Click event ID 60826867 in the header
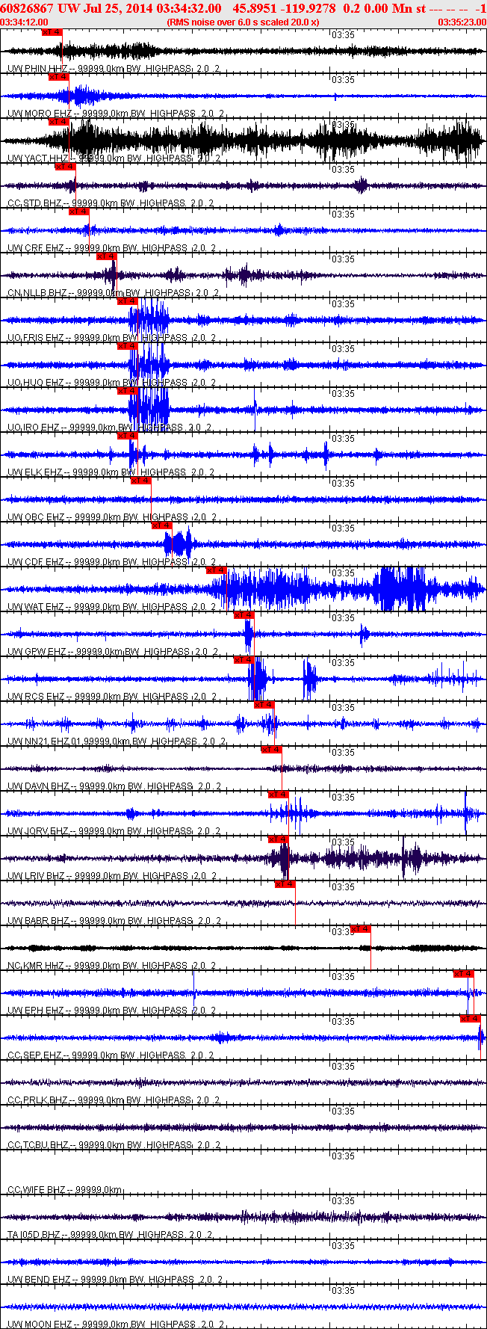Image resolution: width=487 pixels, height=1329 pixels. click(x=26, y=7)
